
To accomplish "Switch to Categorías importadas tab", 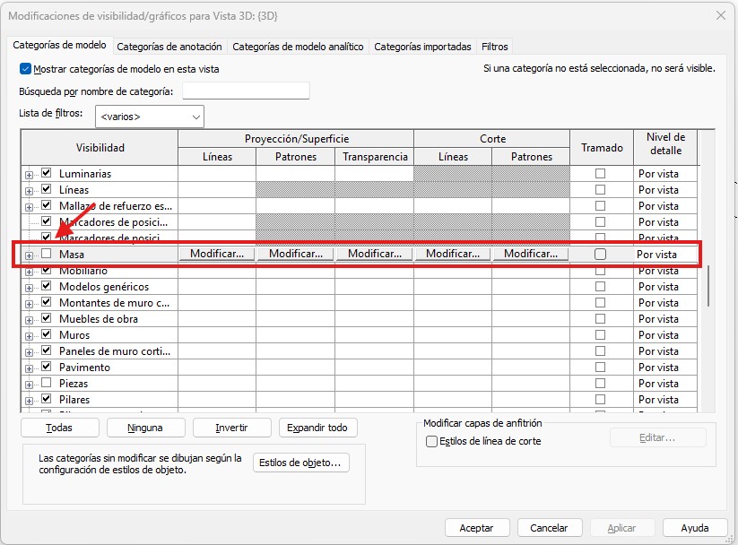I will (421, 47).
